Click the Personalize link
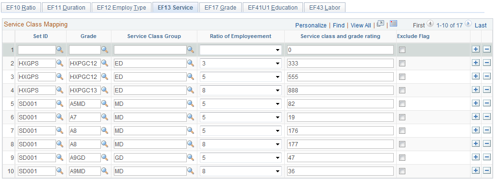497x180 pixels. [x=311, y=26]
